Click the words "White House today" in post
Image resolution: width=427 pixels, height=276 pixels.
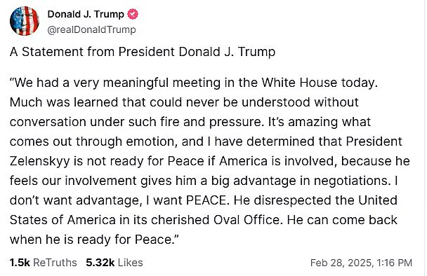pos(320,83)
